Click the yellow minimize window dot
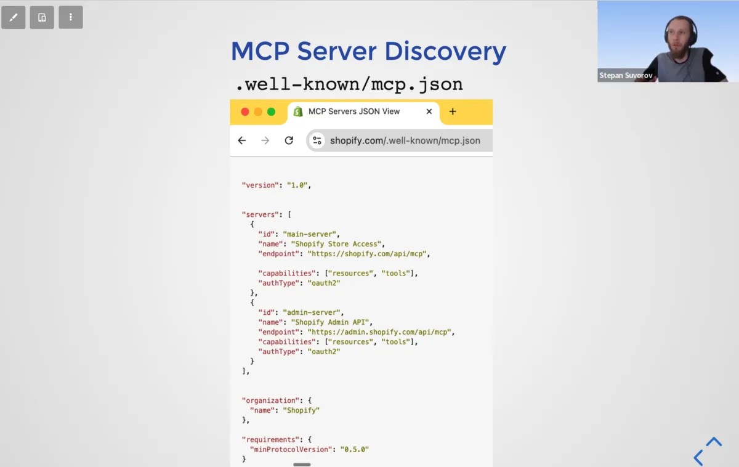The height and width of the screenshot is (467, 739). pyautogui.click(x=258, y=112)
